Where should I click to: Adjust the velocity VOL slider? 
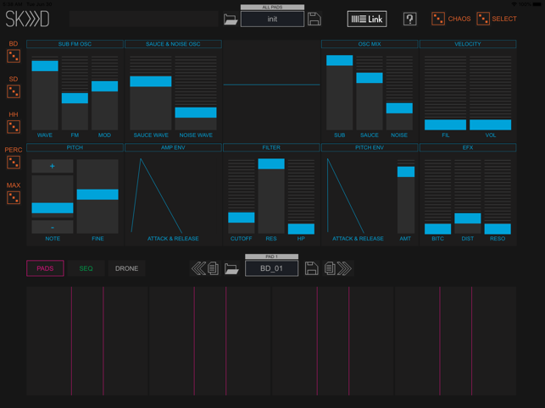point(491,92)
